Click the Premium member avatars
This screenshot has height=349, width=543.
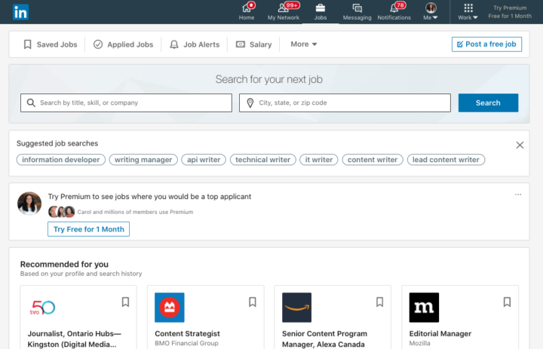click(61, 212)
